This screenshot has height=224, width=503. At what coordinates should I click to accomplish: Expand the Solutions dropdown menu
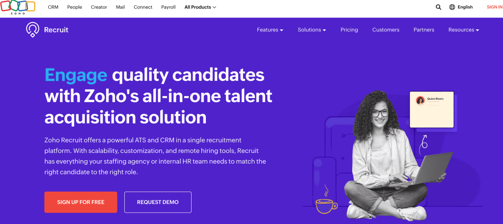point(311,30)
